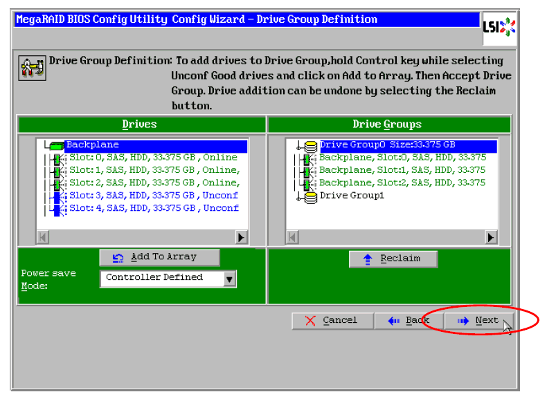Select Backplane, Slot:0 in Drive Groups
This screenshot has height=401, width=547.
402,158
